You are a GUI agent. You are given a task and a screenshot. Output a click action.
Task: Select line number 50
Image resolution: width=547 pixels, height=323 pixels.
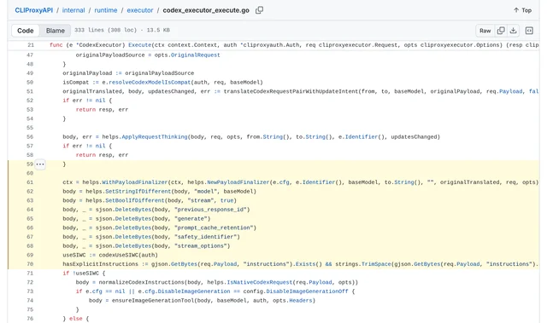(x=30, y=83)
